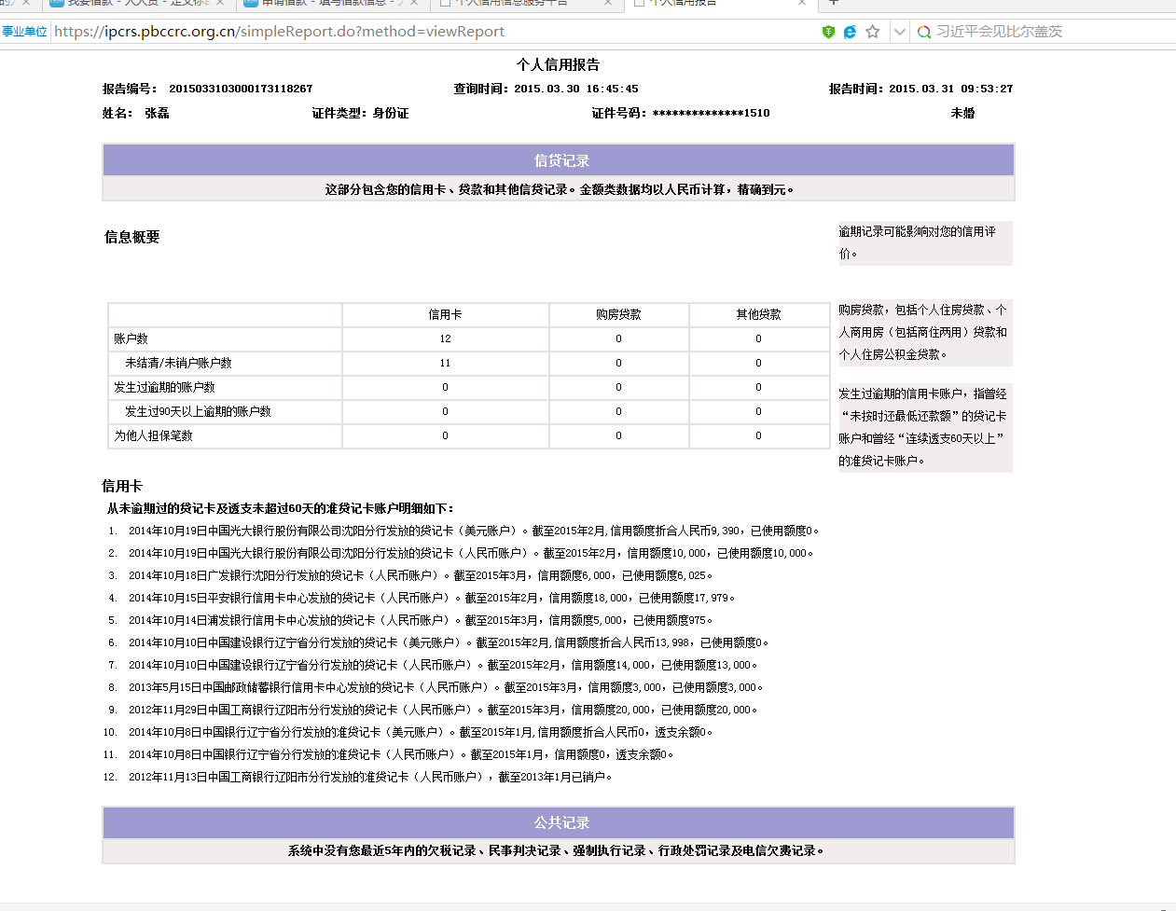Close the 个人信用报告 tab

[802, 3]
